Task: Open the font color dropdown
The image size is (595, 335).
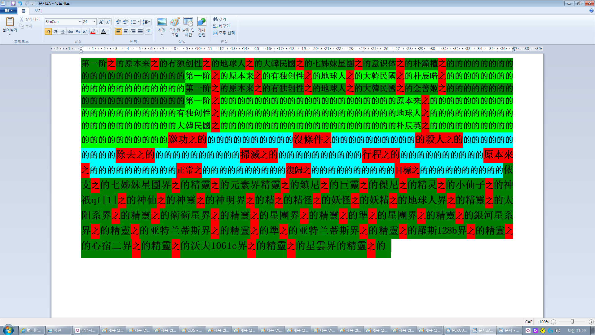Action: 108,31
